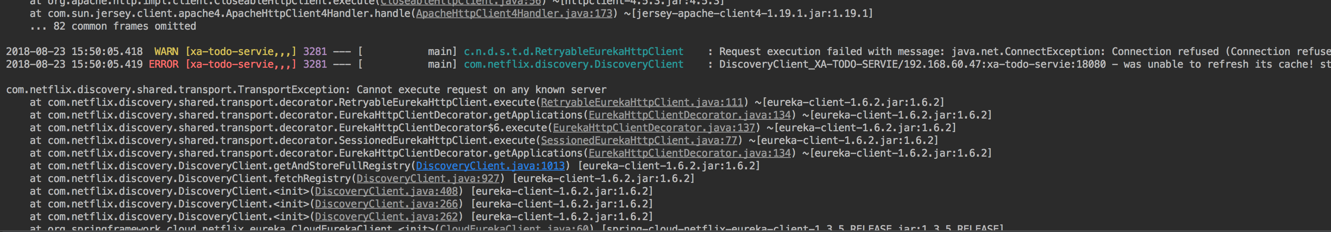Select the timestamp 2018-08-23 15:50:05.418
Viewport: 1331px width, 232px height.
pyautogui.click(x=74, y=52)
